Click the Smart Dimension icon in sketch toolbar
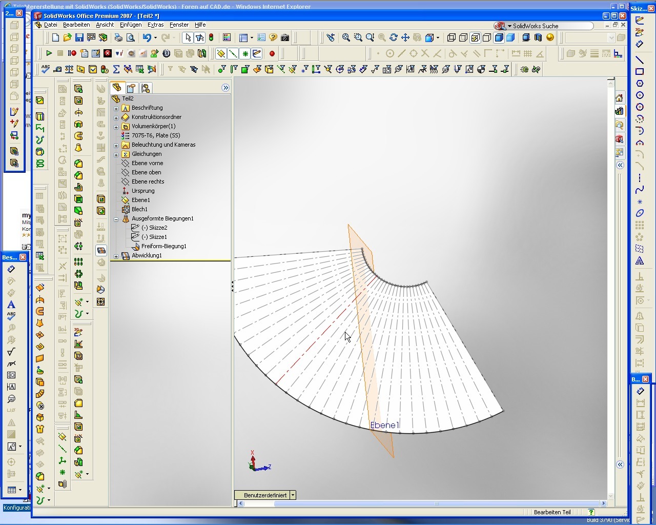This screenshot has height=525, width=656. 640,44
